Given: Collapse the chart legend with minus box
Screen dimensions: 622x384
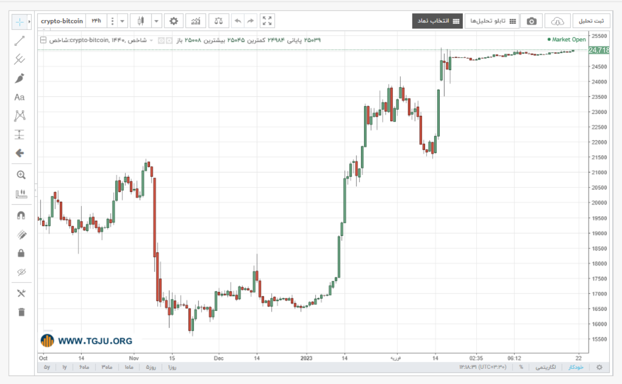Looking at the screenshot, I should pyautogui.click(x=43, y=40).
